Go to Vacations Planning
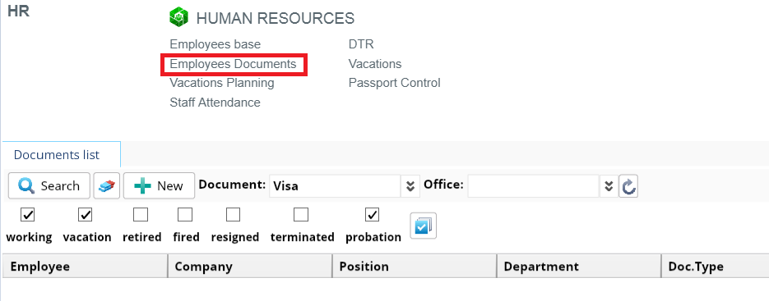Viewport: 769px width, 301px height. coord(222,83)
